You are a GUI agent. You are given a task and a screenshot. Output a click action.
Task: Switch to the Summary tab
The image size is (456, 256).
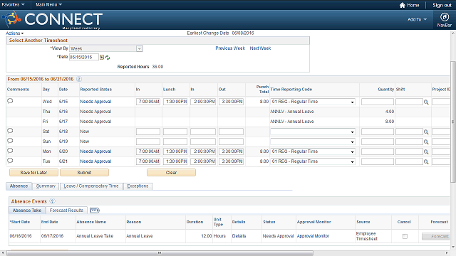[x=46, y=186]
